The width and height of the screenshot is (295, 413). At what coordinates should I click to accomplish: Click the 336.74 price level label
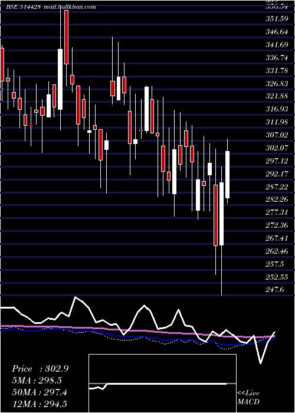(277, 58)
